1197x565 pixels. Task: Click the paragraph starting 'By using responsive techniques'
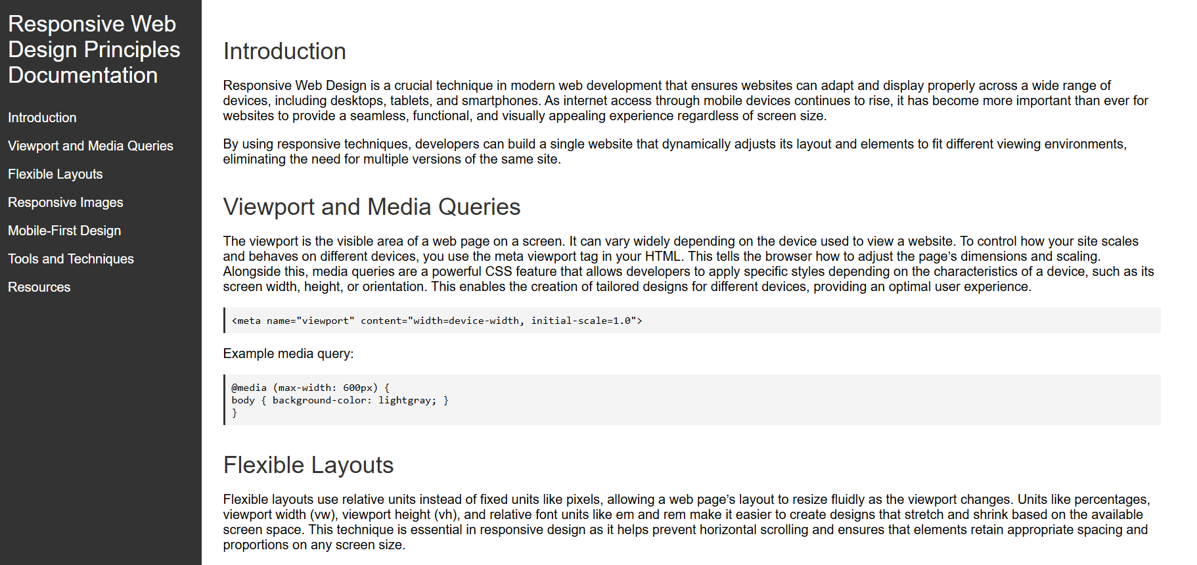coord(675,151)
